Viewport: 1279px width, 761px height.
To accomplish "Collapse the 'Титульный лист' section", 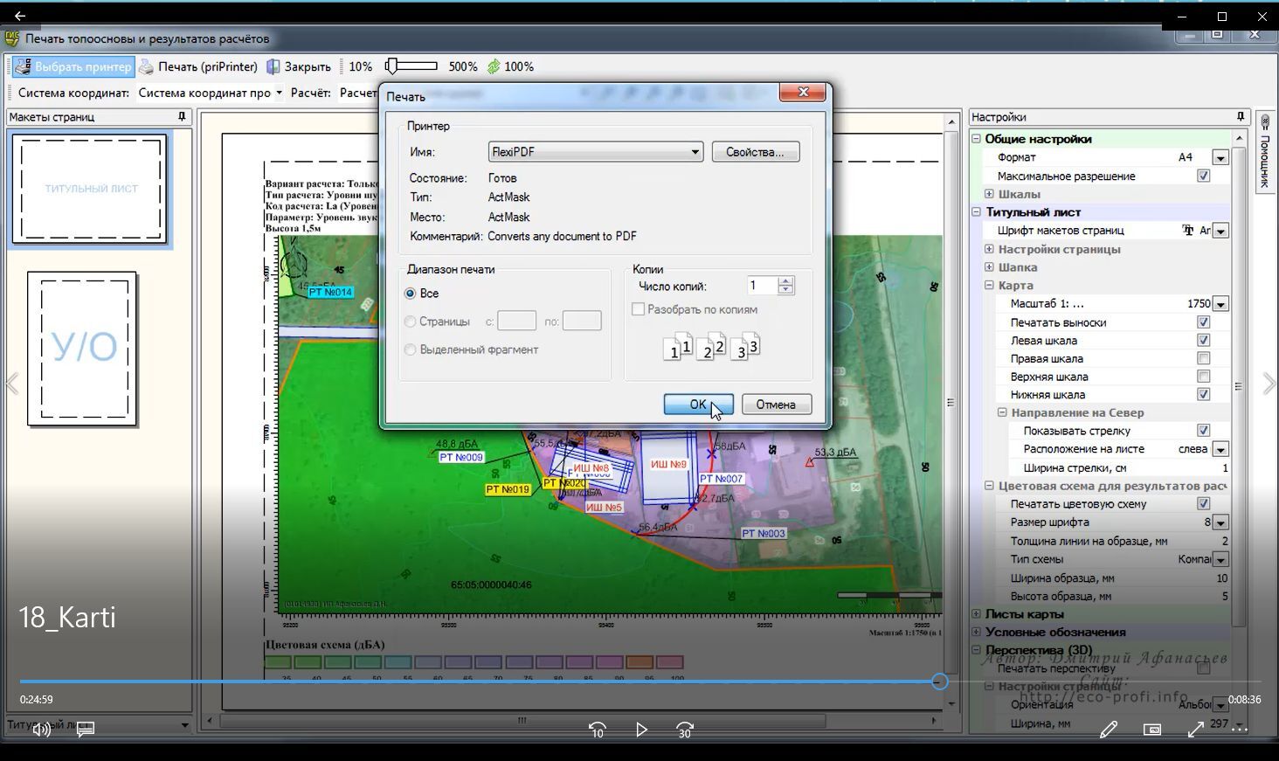I will (977, 212).
